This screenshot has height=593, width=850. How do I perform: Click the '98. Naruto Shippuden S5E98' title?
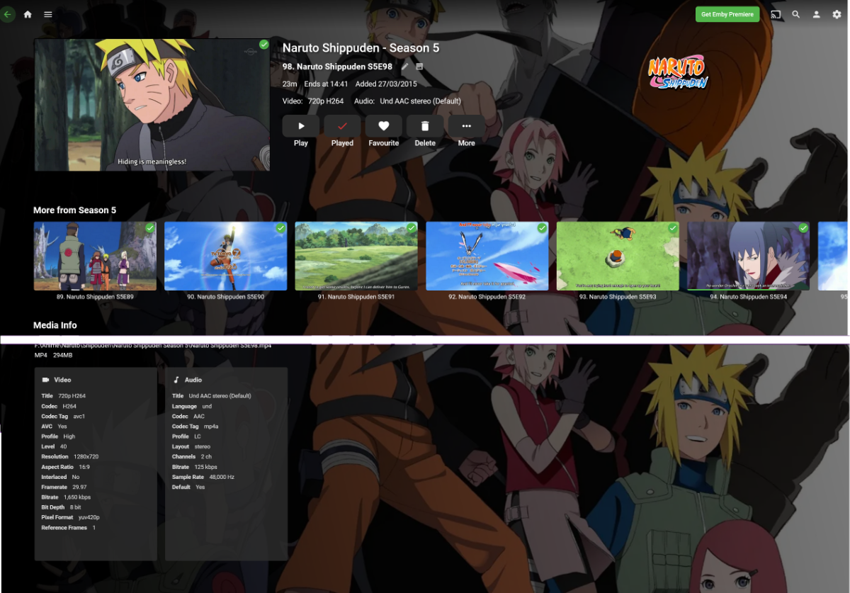pyautogui.click(x=337, y=67)
